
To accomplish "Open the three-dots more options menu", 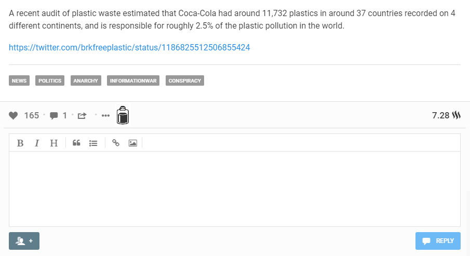I will coord(105,115).
